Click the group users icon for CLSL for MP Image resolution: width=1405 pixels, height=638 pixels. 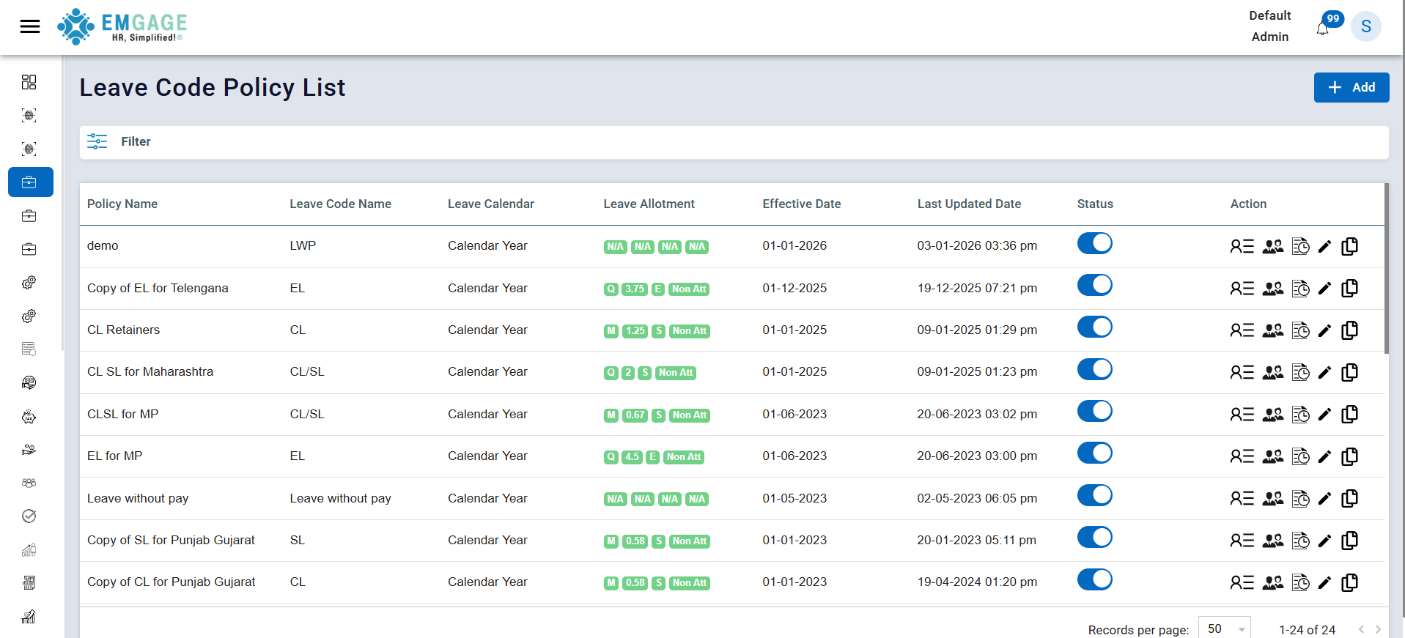pos(1273,415)
